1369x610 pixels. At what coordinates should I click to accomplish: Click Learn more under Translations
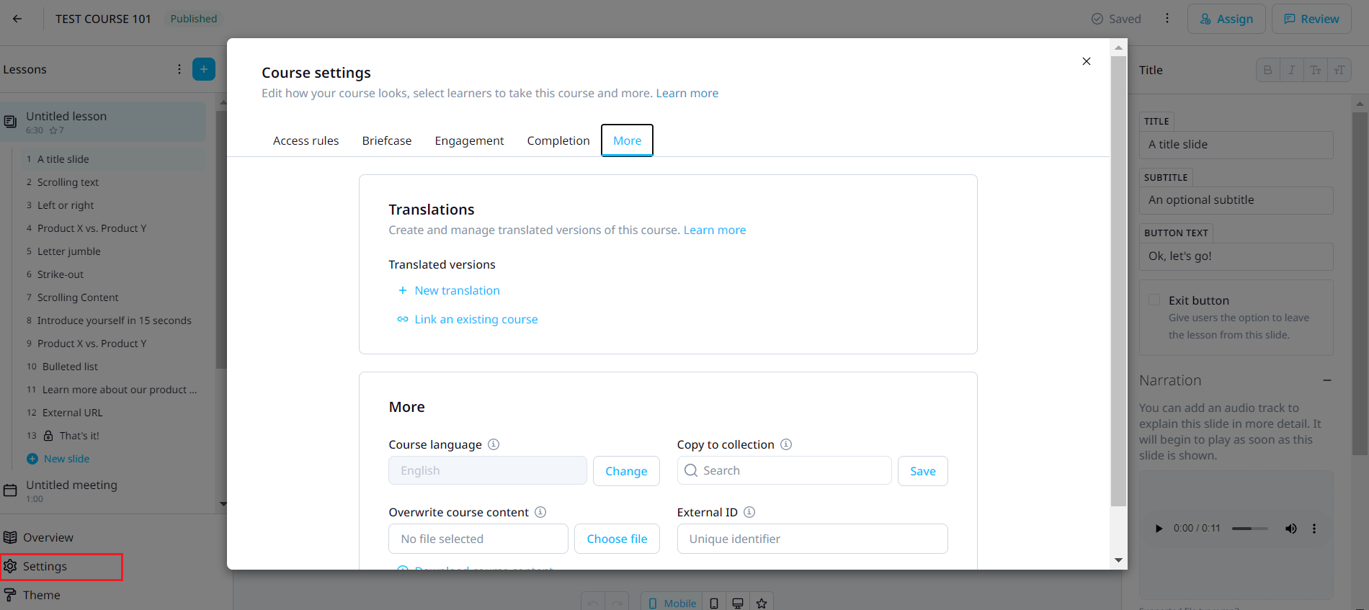pos(715,230)
